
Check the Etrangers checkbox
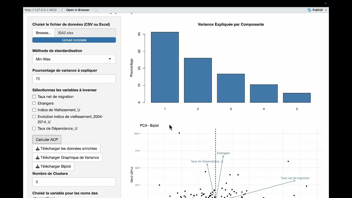[34, 103]
